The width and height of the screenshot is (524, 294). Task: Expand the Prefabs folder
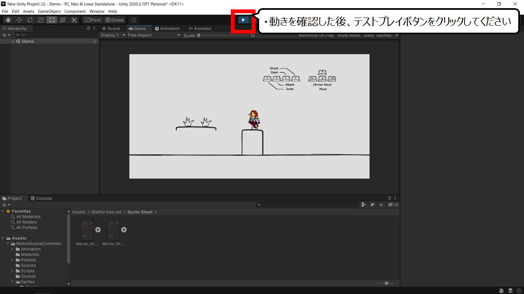(13, 260)
